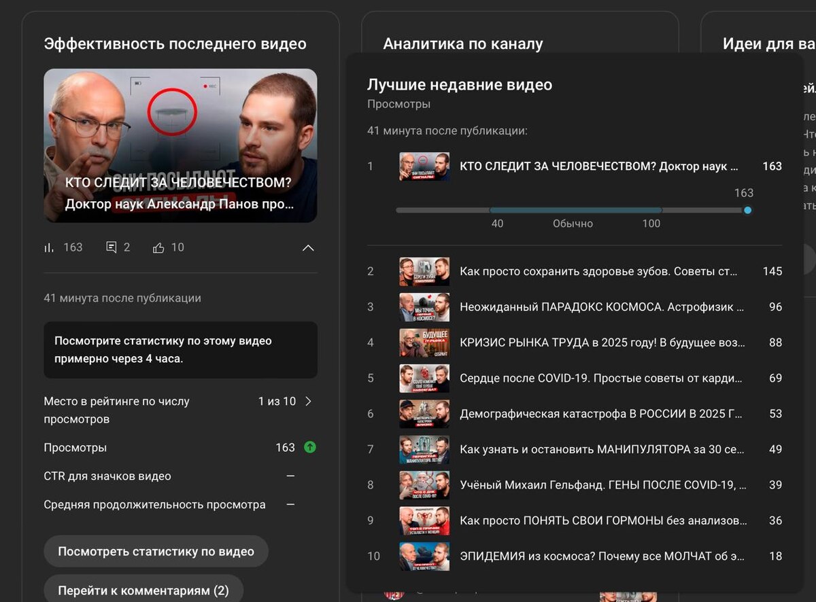This screenshot has width=816, height=602.
Task: Click view count 88 in row 4
Action: 775,342
